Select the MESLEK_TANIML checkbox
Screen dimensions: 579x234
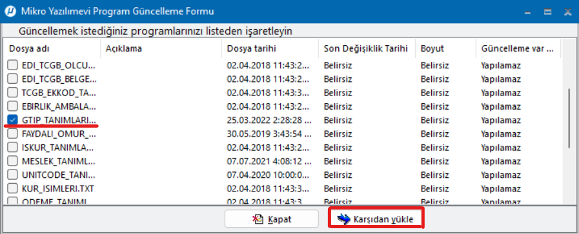[x=12, y=161]
